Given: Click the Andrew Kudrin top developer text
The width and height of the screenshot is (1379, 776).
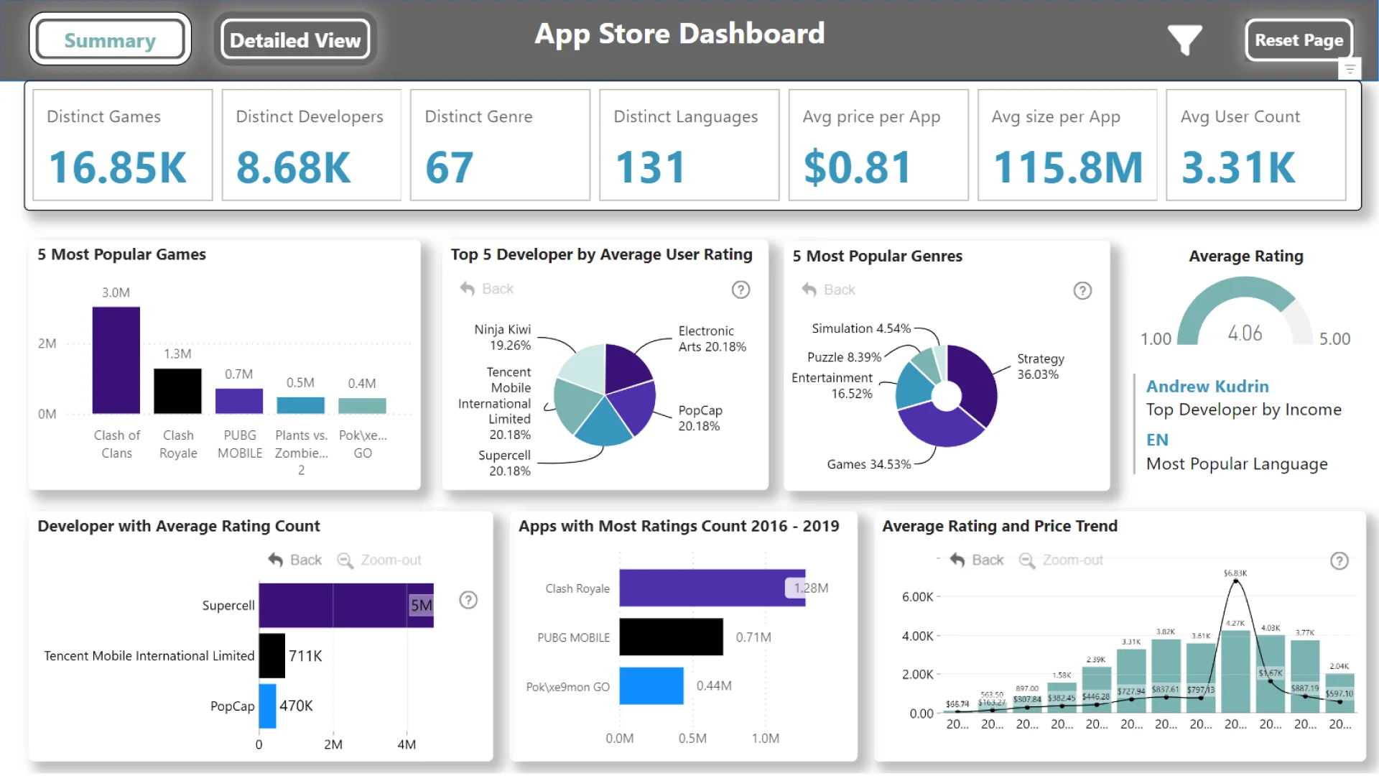Looking at the screenshot, I should click(x=1207, y=387).
